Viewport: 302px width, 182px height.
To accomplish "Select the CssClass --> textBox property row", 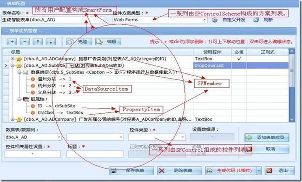I will 60,112.
